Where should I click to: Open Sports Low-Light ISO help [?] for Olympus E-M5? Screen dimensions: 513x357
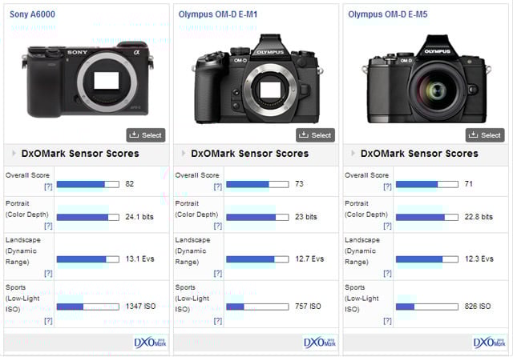click(387, 321)
